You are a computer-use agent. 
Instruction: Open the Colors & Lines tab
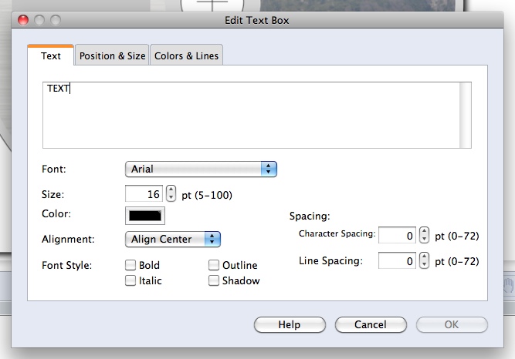tap(186, 55)
